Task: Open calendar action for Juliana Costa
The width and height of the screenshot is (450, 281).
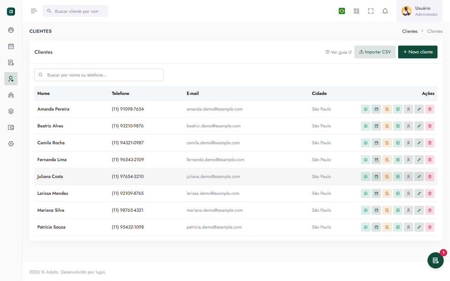Action: (x=376, y=177)
